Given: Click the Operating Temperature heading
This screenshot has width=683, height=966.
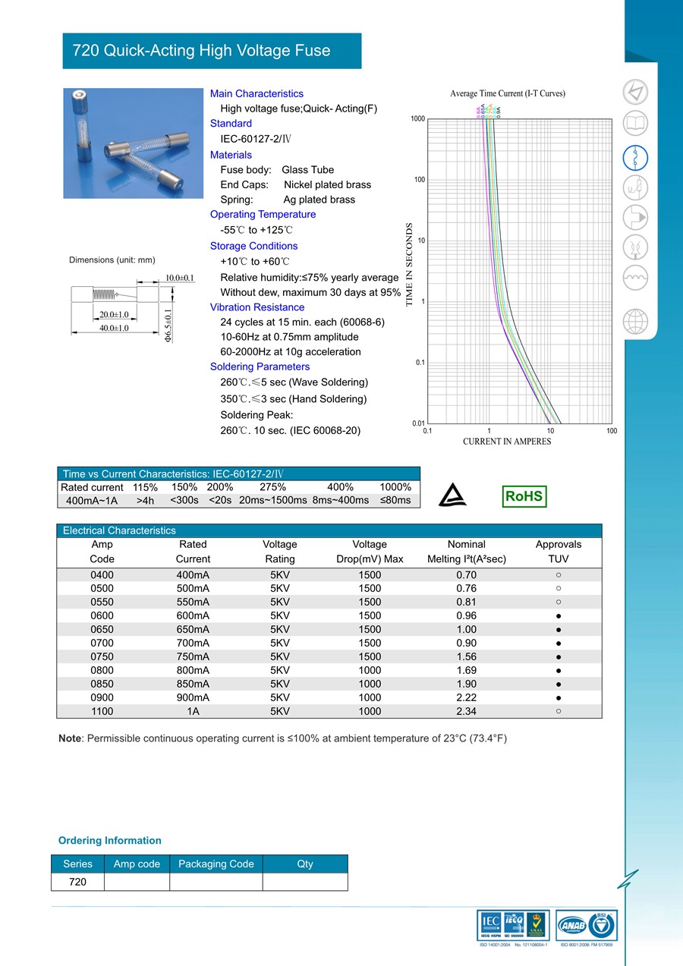Looking at the screenshot, I should [x=263, y=214].
